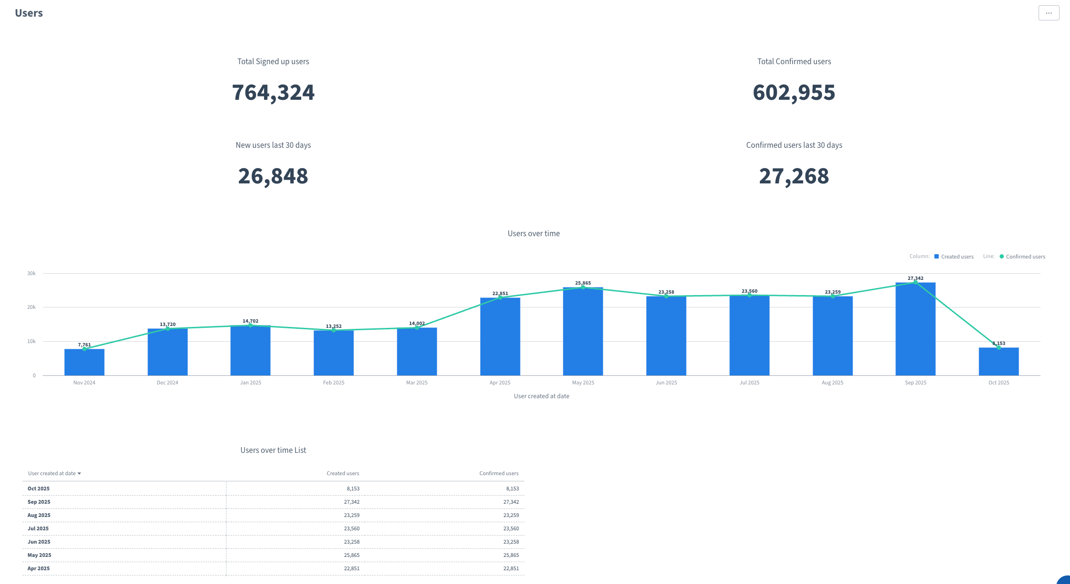
Task: Select the Nov 2024 chart bar
Action: (x=84, y=364)
